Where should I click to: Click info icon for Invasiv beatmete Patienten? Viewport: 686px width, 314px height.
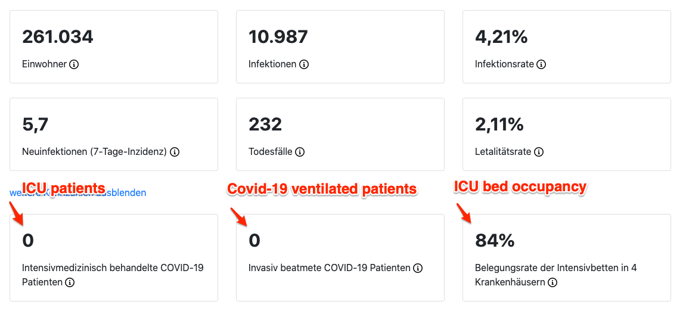pos(418,268)
